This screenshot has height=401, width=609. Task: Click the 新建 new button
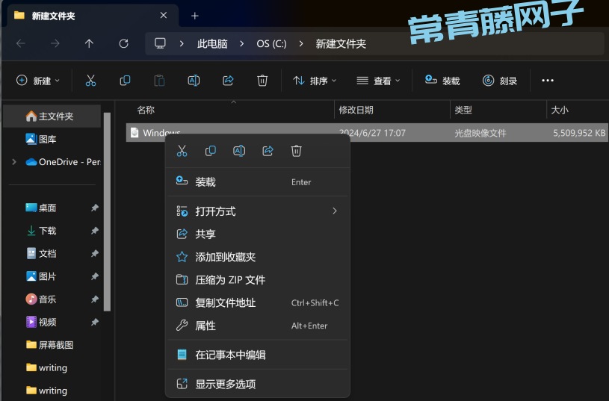[38, 81]
